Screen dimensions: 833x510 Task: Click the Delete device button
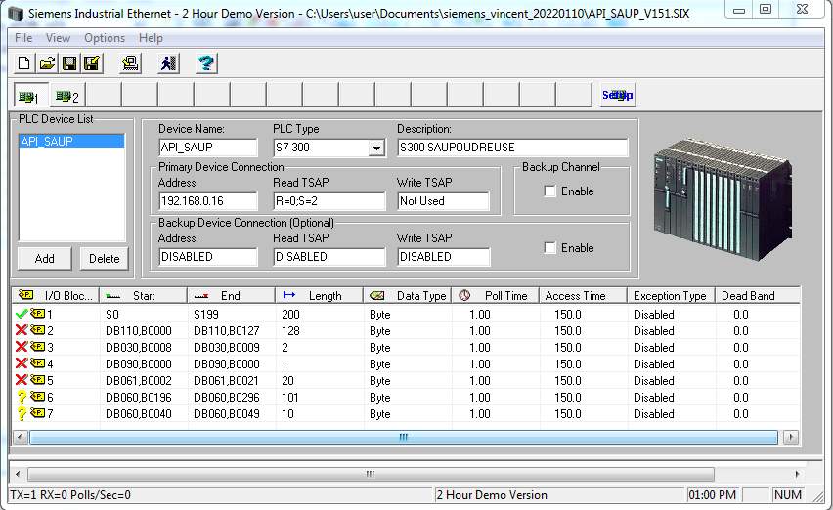click(105, 259)
